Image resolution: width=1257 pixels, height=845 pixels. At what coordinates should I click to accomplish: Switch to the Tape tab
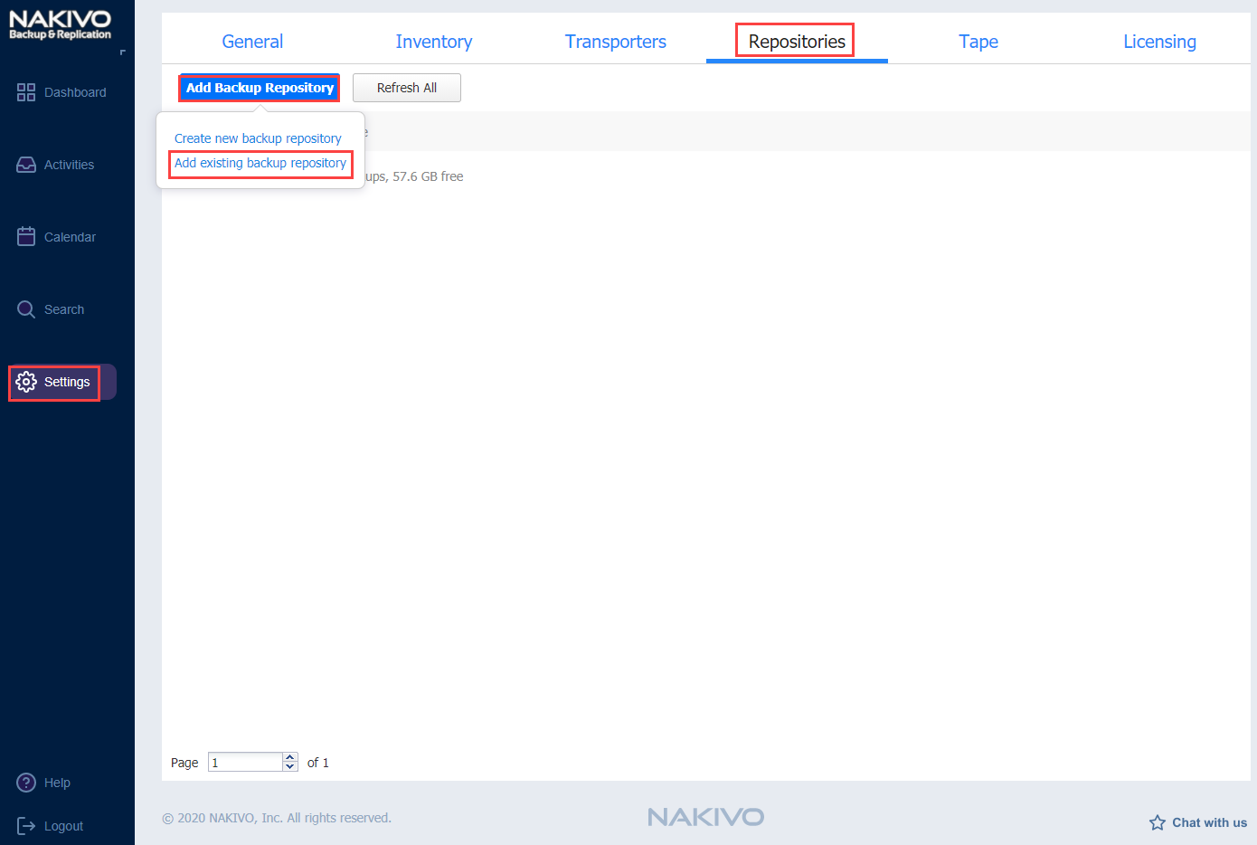[978, 42]
